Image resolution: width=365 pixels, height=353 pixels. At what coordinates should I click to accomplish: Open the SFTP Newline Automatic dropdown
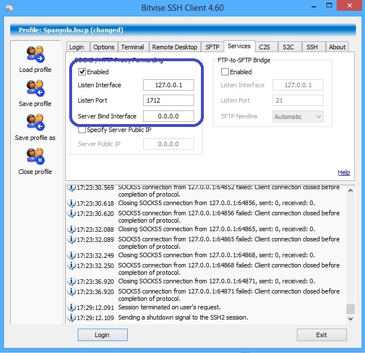click(297, 116)
